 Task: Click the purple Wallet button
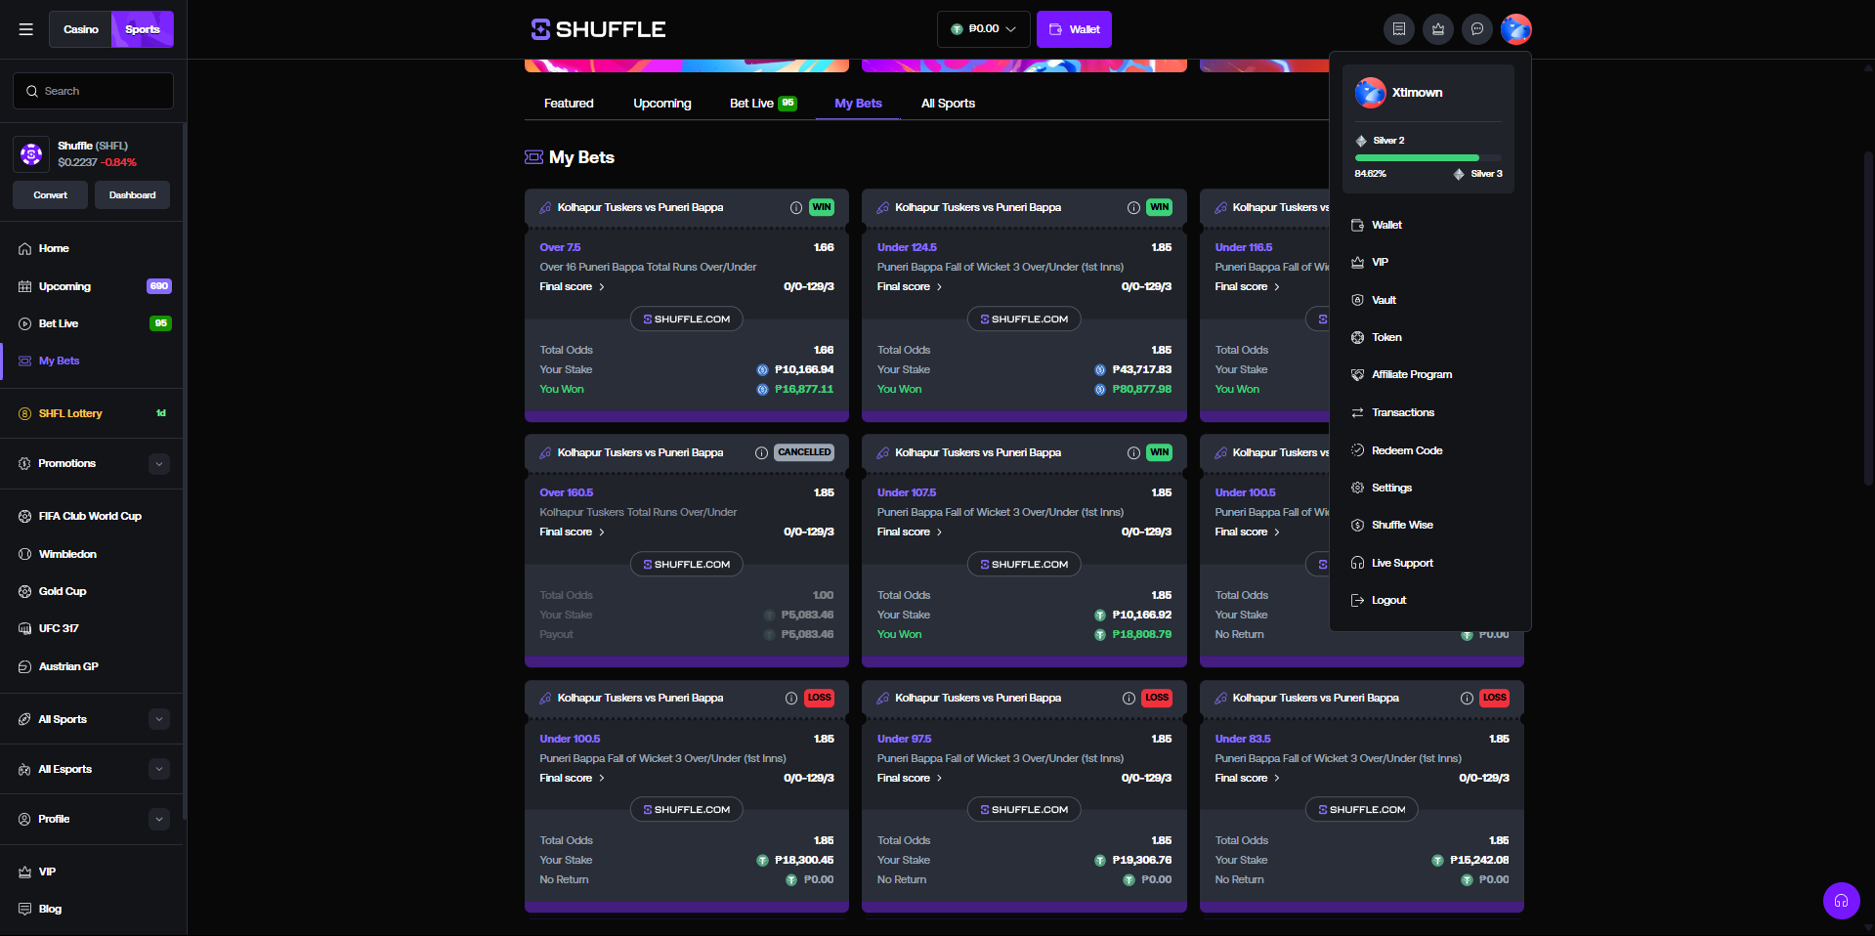click(x=1074, y=29)
